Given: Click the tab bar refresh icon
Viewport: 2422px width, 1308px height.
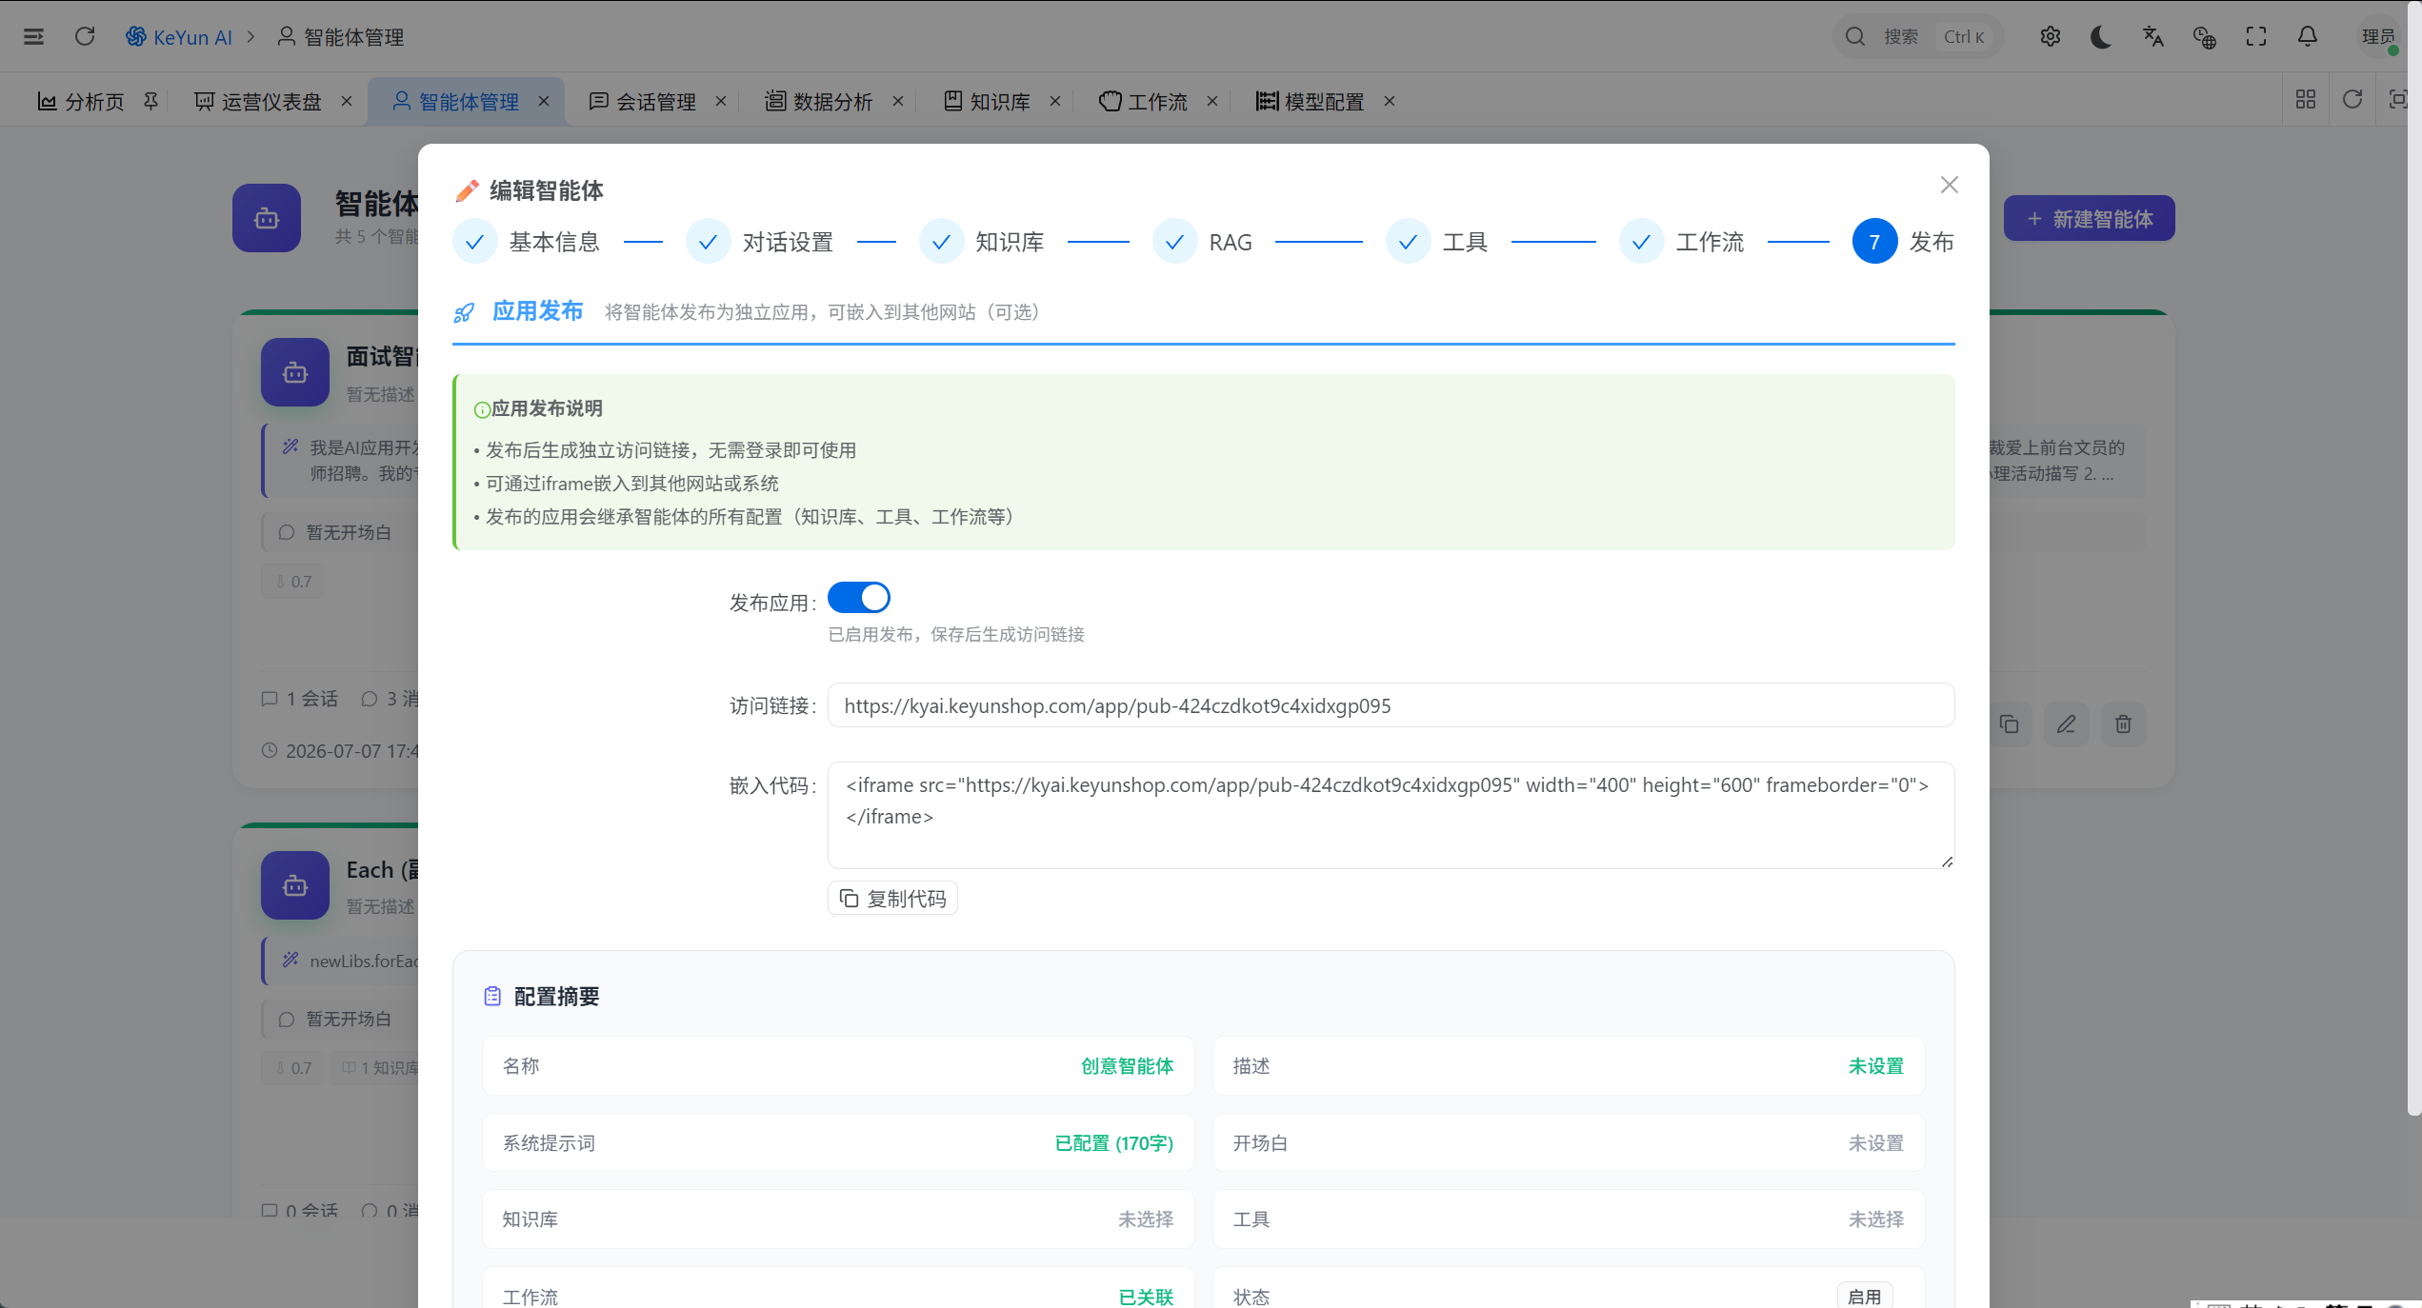Looking at the screenshot, I should [x=2352, y=99].
